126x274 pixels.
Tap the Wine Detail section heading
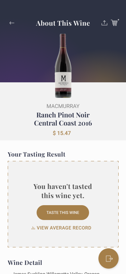[x=25, y=263]
